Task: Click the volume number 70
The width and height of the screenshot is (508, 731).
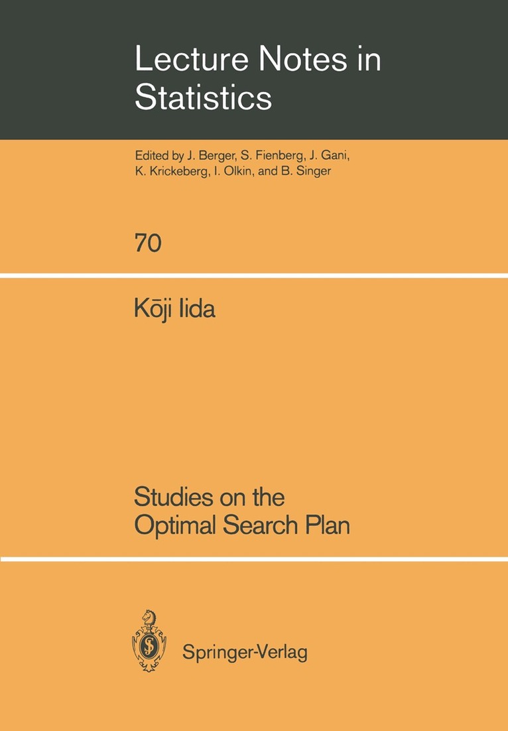Action: 148,243
